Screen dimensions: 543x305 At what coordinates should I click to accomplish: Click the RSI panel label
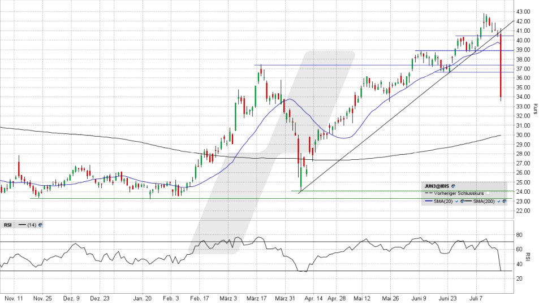pyautogui.click(x=7, y=225)
